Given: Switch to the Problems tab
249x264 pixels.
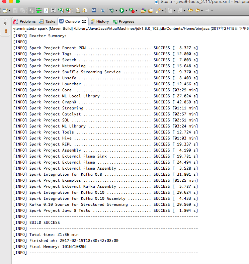Looking at the screenshot, I should click(24, 21).
